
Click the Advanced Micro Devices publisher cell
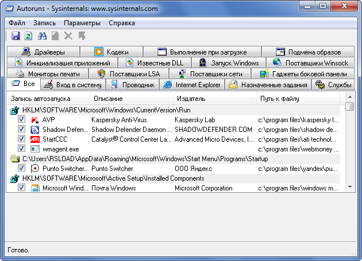point(214,139)
